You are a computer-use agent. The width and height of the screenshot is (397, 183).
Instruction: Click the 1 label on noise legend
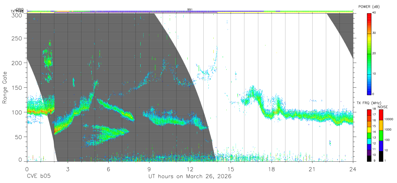(386, 160)
